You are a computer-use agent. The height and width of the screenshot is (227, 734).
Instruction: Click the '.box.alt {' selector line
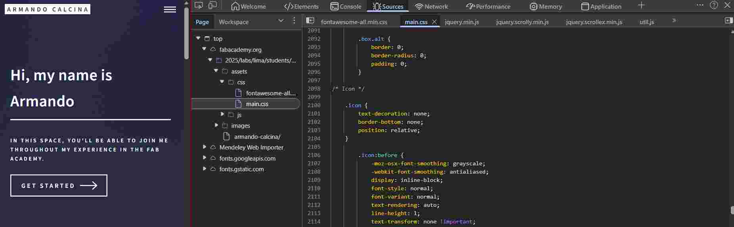[x=374, y=39]
